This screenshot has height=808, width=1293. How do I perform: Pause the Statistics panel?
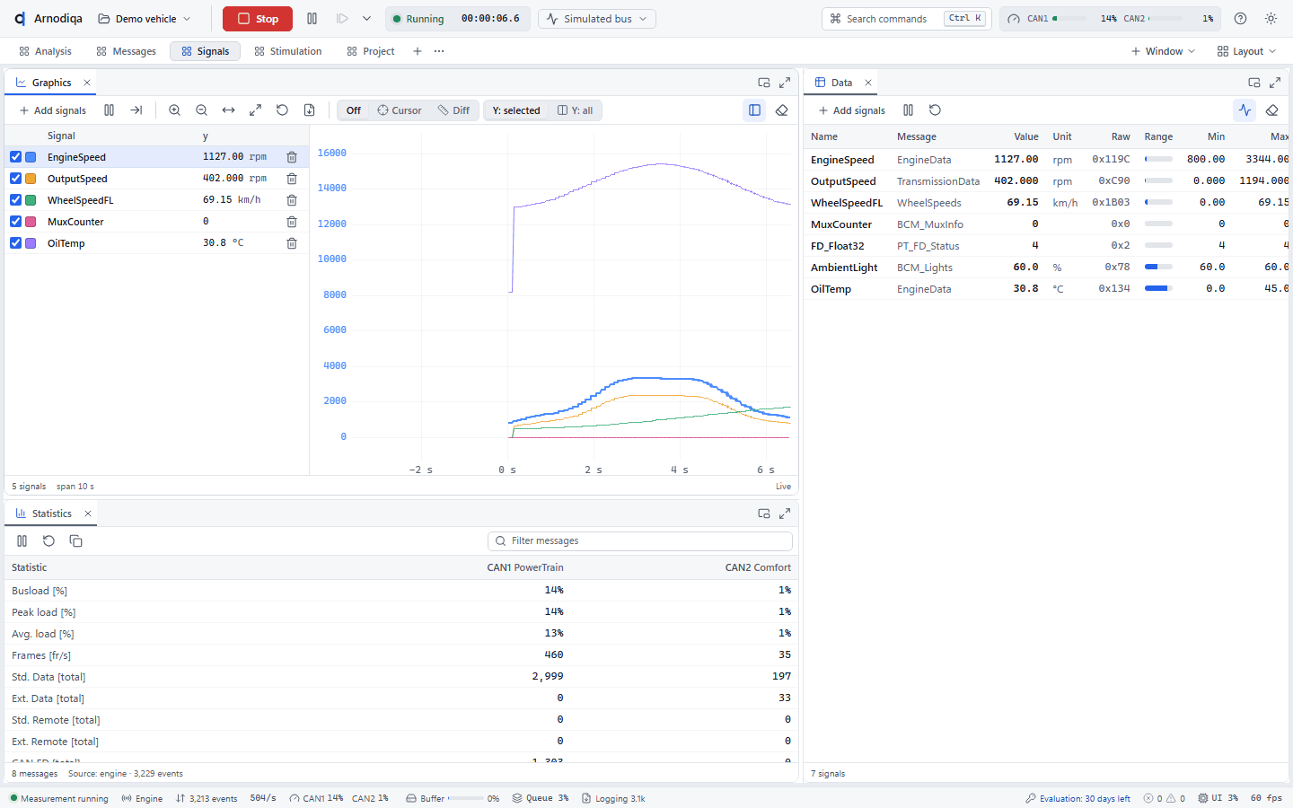click(22, 541)
